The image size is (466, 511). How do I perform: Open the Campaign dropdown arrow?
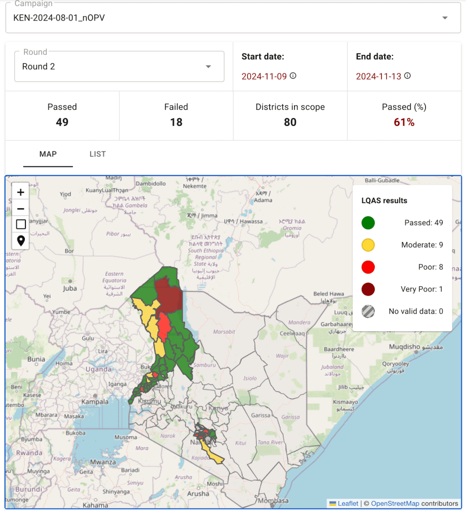point(445,18)
